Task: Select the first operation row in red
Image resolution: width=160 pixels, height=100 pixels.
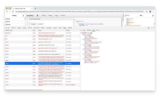Action: 42,33
